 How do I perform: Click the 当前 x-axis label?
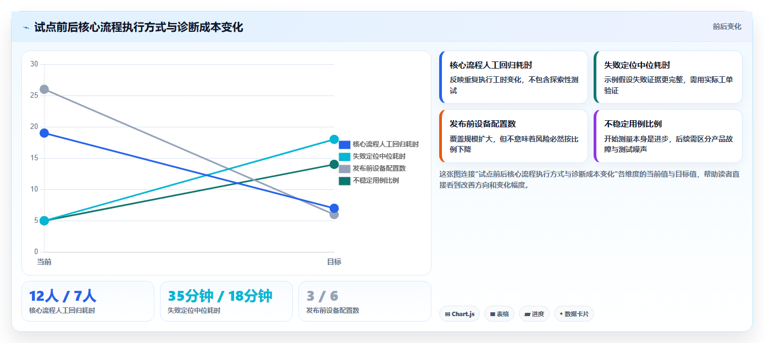click(44, 262)
